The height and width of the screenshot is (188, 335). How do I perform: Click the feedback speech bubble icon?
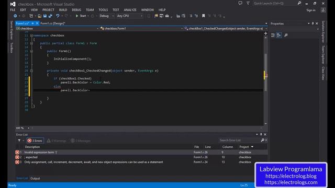click(240, 3)
